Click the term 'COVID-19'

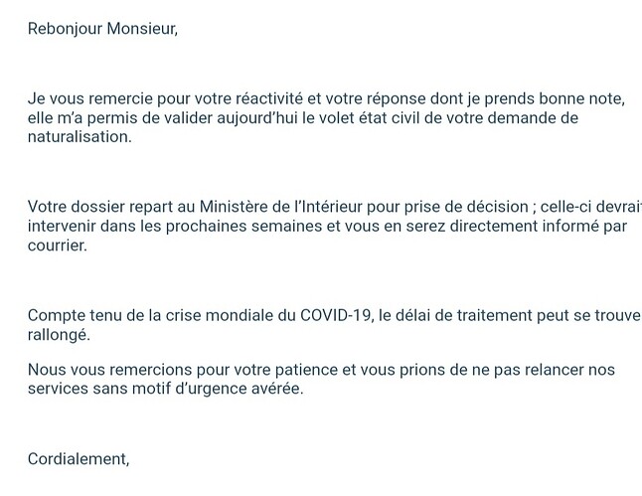click(x=336, y=315)
